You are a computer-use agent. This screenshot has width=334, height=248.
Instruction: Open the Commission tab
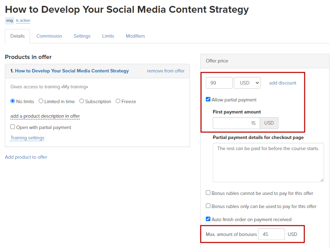coord(49,36)
